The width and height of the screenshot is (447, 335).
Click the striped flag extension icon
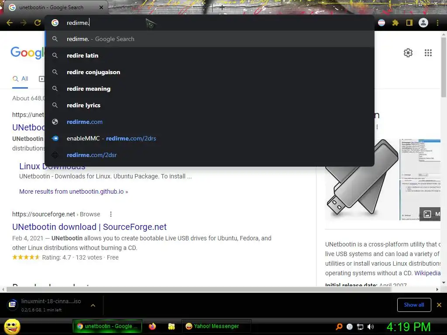pyautogui.click(x=382, y=23)
